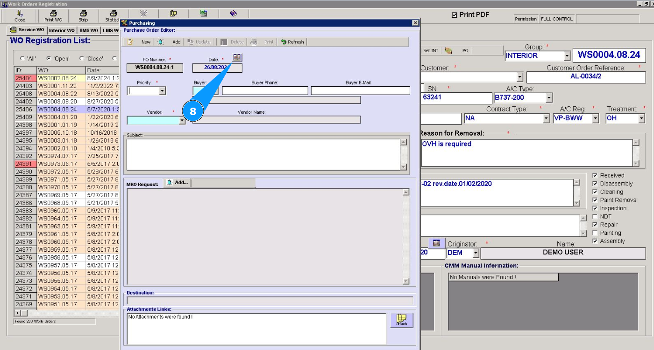Toggle the Received checkbox
Screen dimensions: 654x350
point(595,175)
